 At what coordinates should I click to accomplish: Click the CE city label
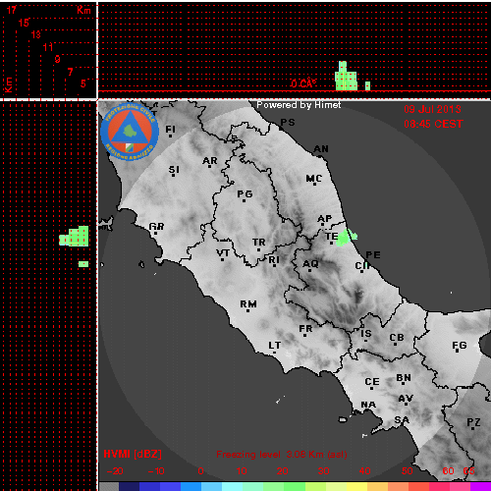click(372, 382)
